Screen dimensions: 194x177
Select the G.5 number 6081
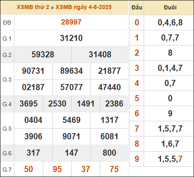pos(109,136)
